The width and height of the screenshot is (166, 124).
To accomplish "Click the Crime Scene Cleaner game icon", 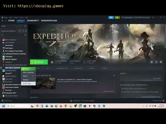I will (3, 87).
